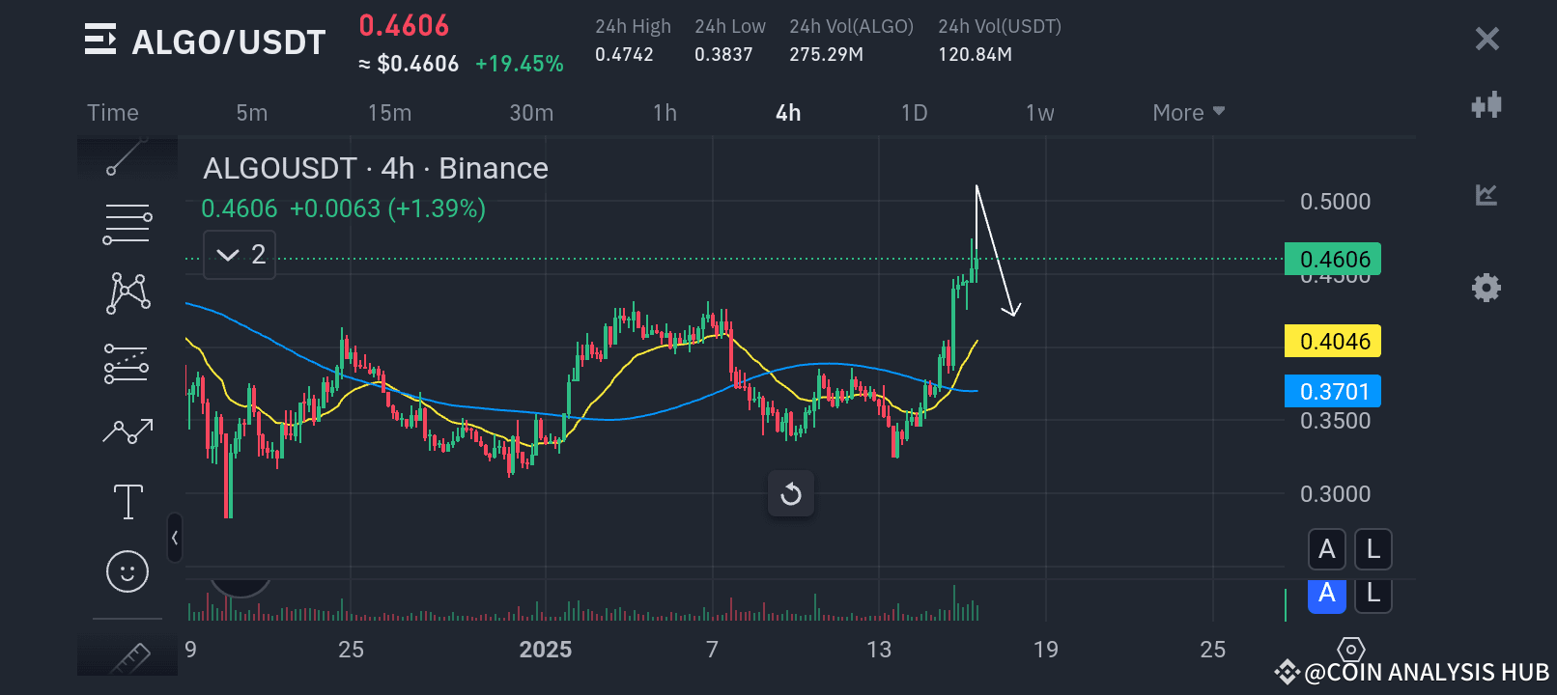Click the ALGOUSDT · 4h · Binance legend title

coord(375,168)
